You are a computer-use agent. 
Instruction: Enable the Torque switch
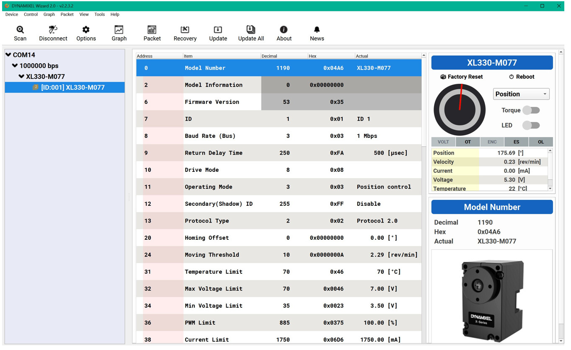click(x=531, y=110)
